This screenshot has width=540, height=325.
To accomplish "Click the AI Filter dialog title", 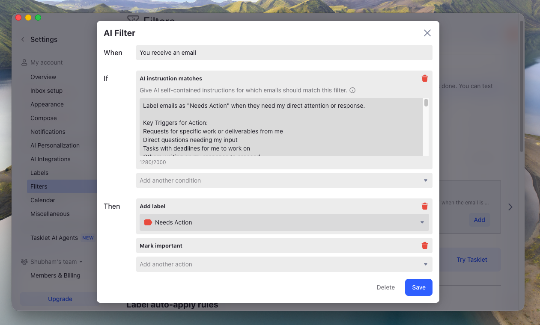I will [x=119, y=33].
